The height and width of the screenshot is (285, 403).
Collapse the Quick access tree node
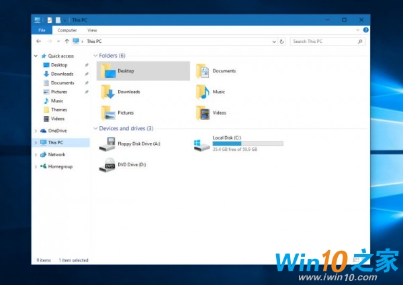(x=36, y=56)
